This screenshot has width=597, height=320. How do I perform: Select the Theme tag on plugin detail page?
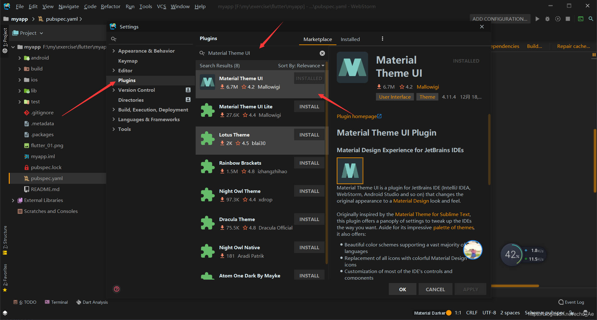pyautogui.click(x=427, y=97)
